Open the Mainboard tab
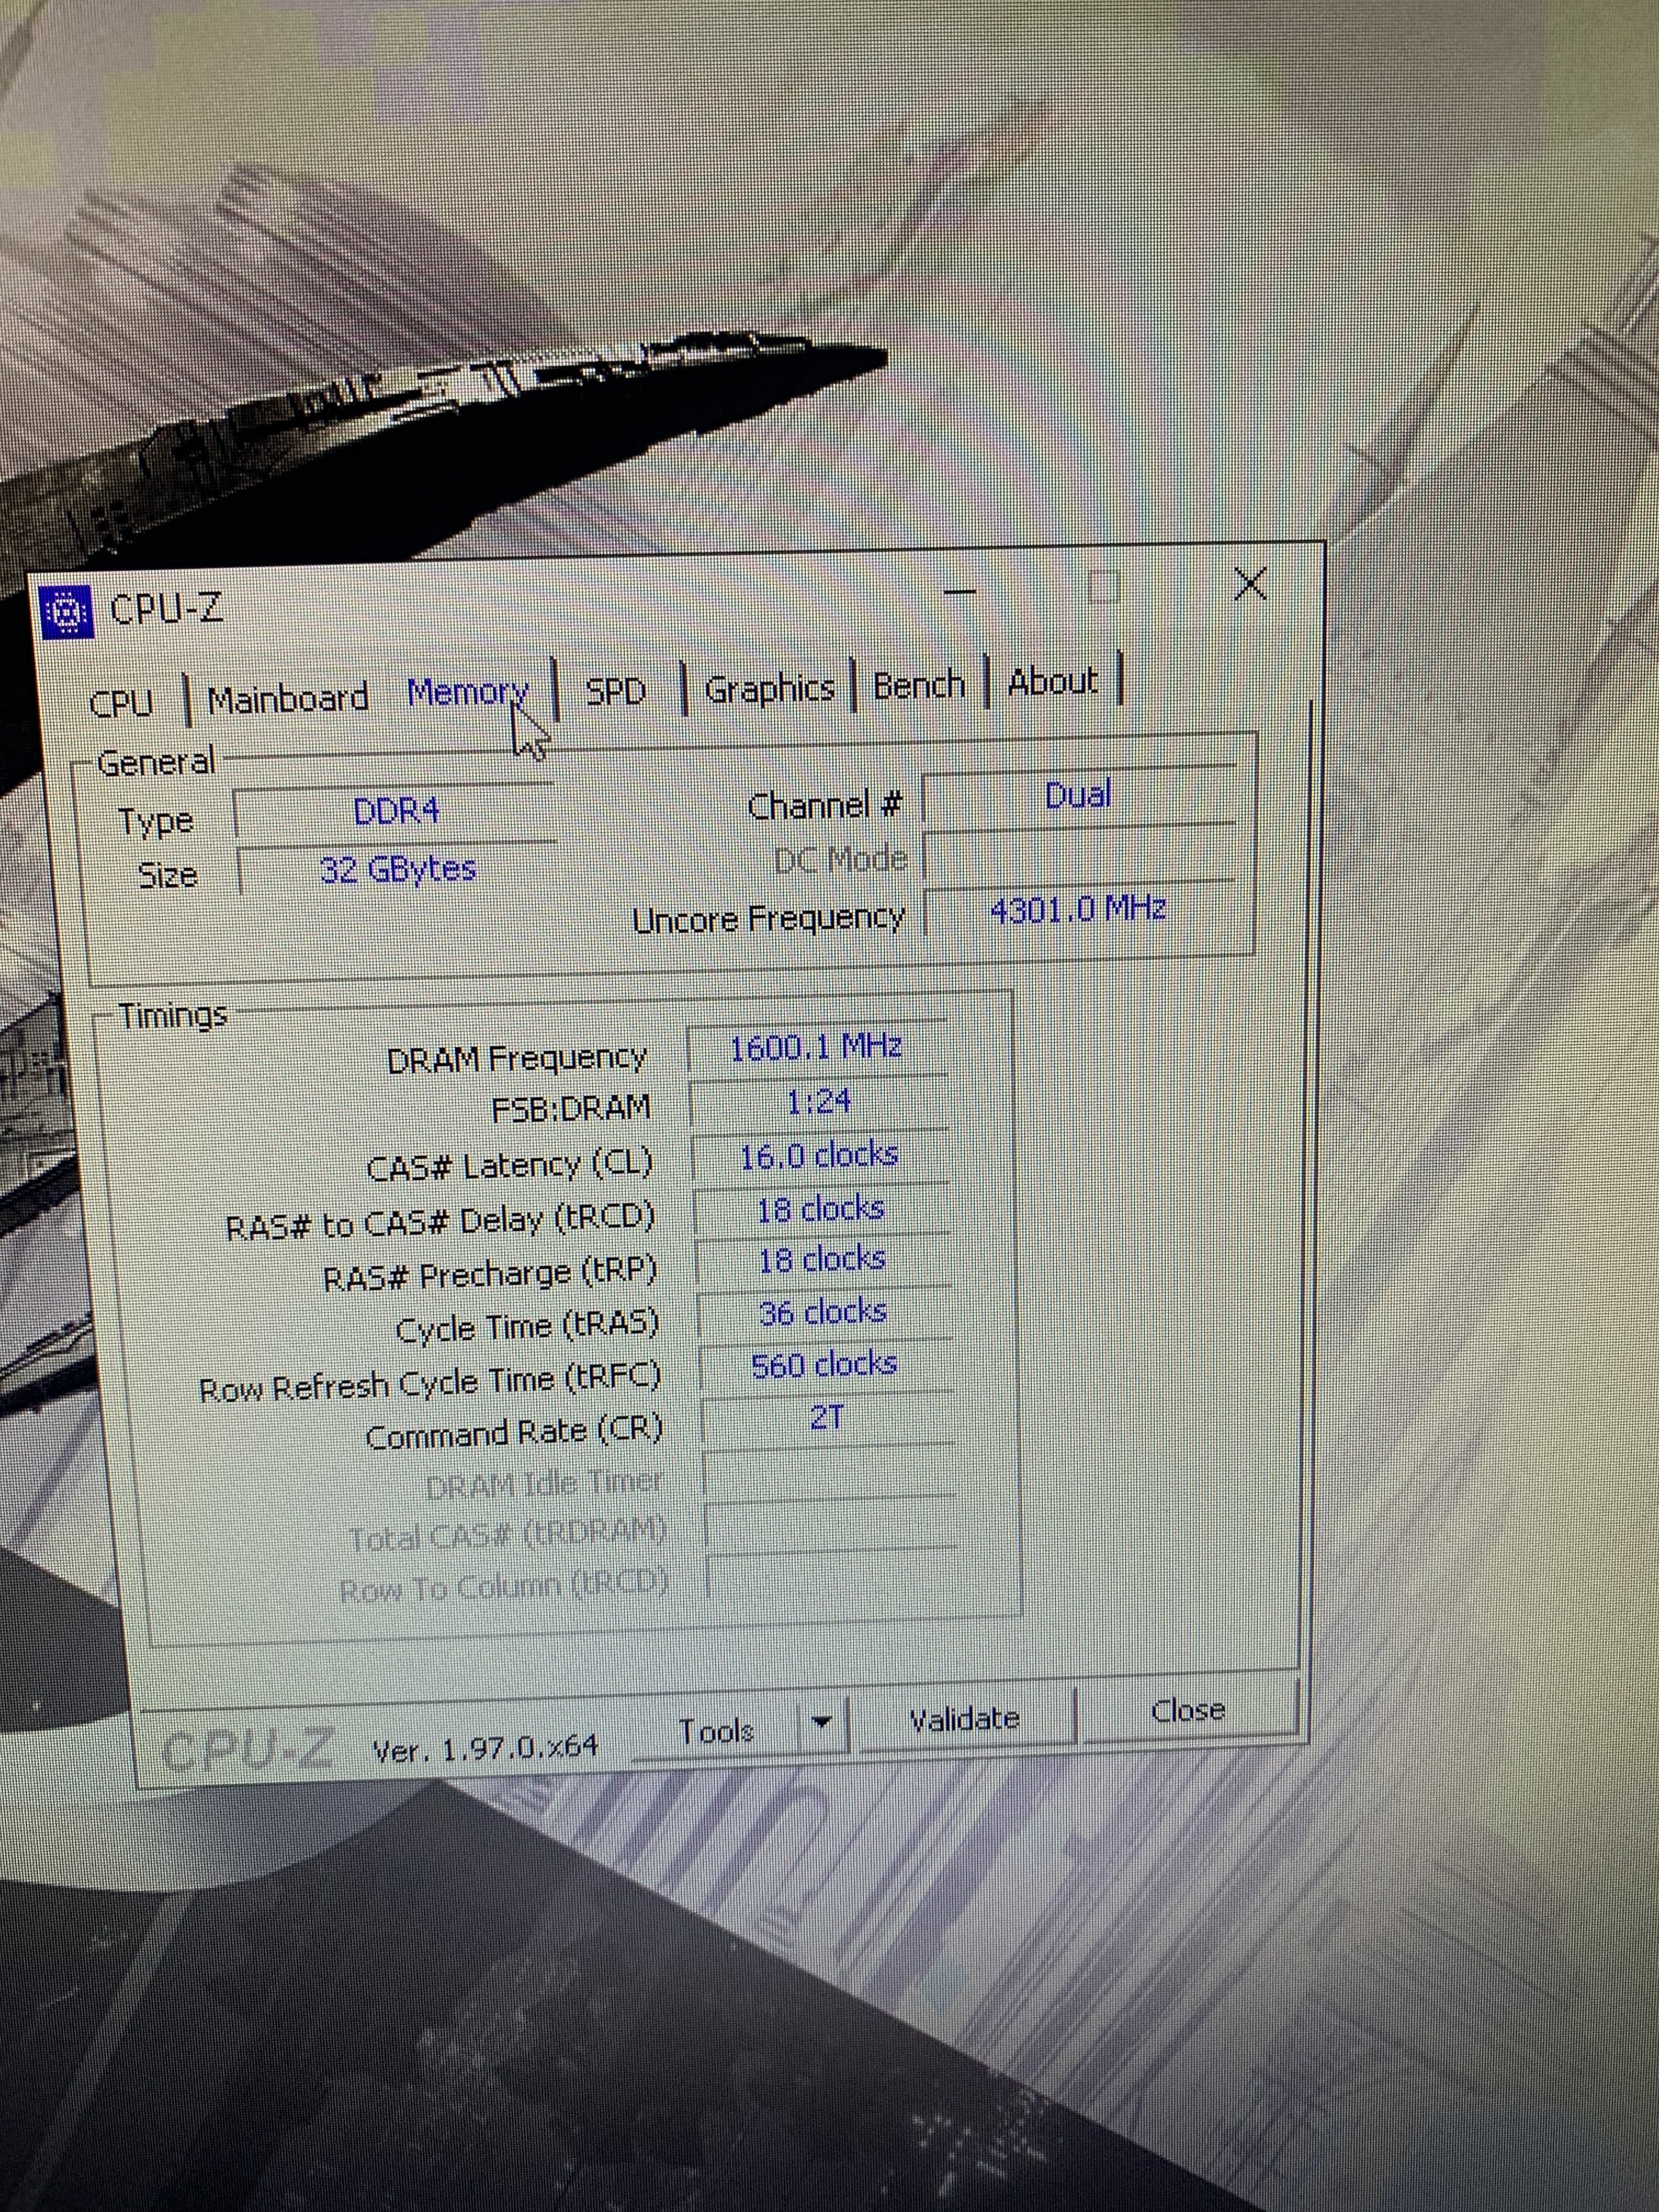This screenshot has height=2212, width=1659. click(288, 698)
